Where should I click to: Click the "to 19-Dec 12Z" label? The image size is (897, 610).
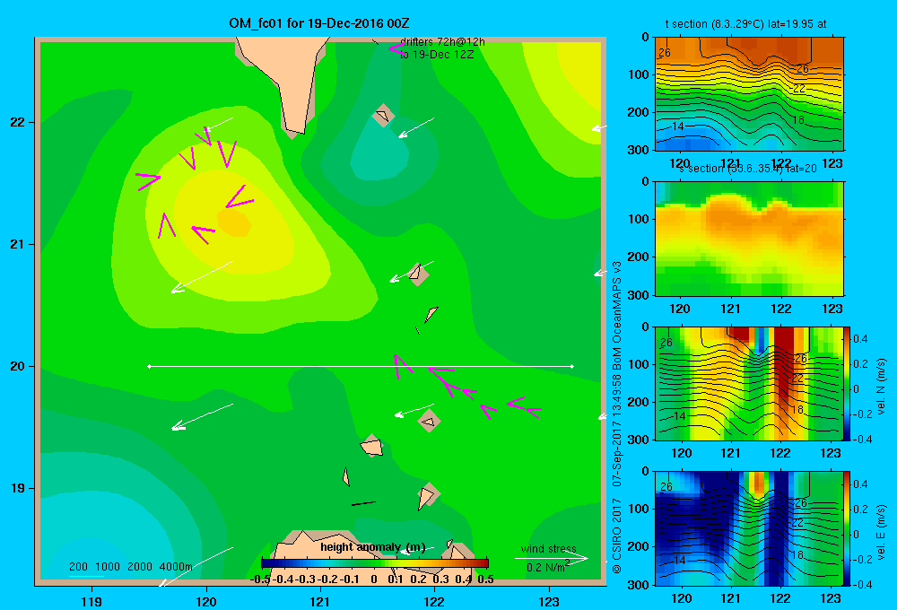pyautogui.click(x=437, y=55)
